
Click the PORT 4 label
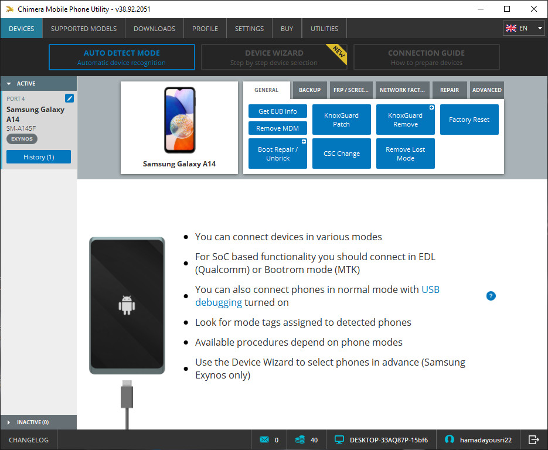point(15,99)
